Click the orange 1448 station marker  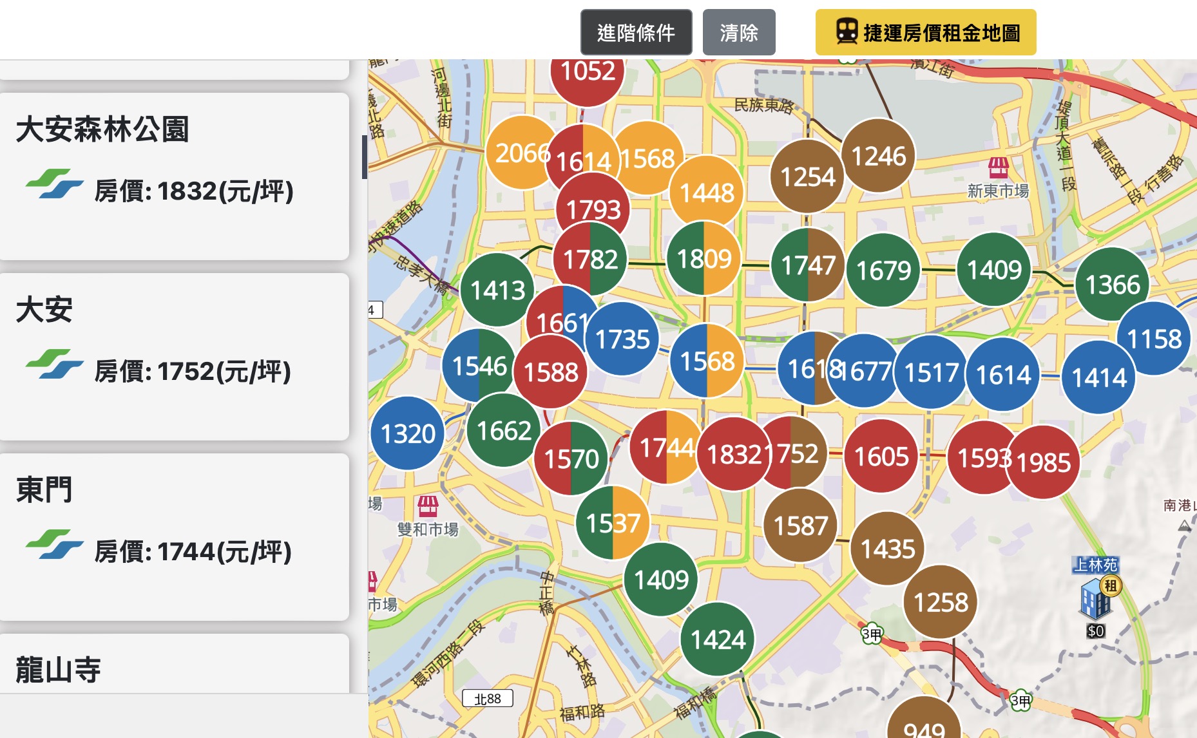click(707, 193)
